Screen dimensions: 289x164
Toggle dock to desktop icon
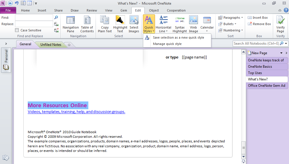(x=23, y=3)
